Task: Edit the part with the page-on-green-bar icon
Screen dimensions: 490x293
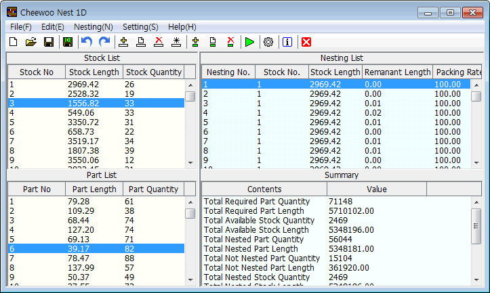Action: [x=213, y=42]
